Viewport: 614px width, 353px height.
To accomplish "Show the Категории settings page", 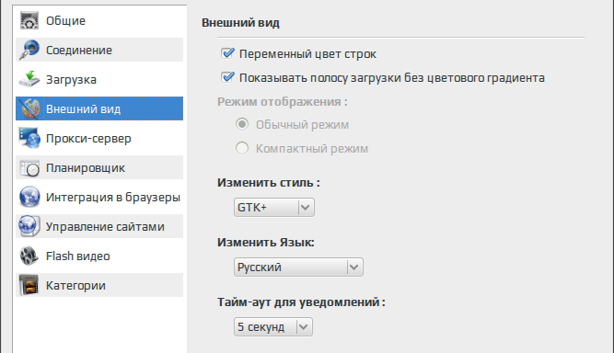I will [x=99, y=285].
